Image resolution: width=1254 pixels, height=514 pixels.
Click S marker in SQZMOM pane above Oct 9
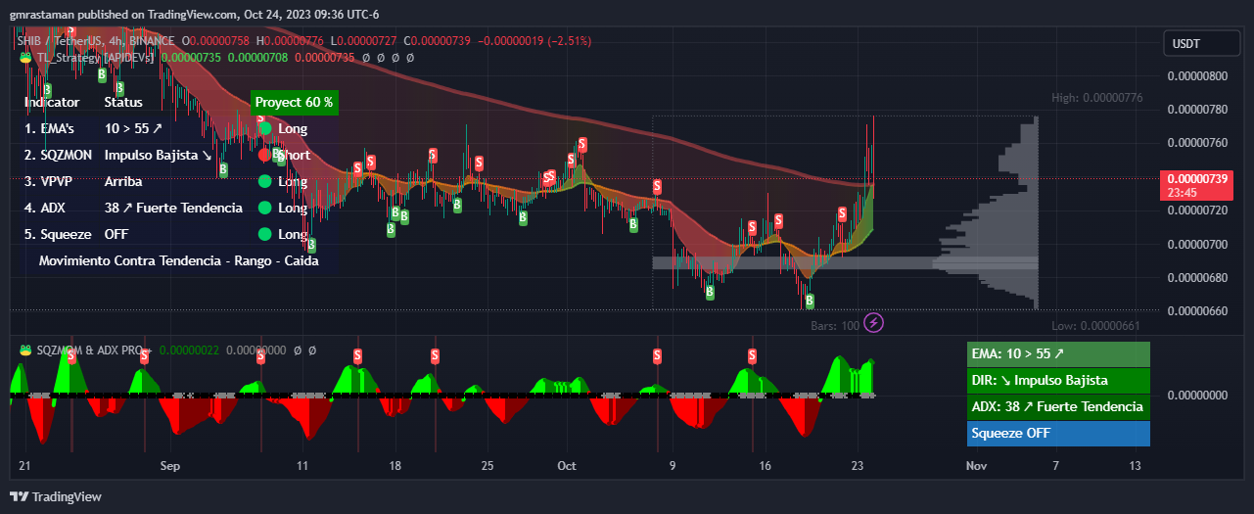tap(657, 355)
